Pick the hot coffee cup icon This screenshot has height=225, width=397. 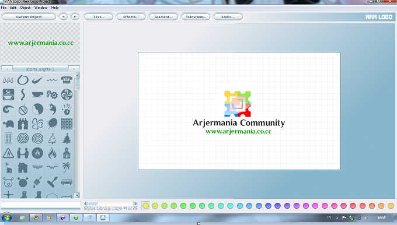tap(8, 94)
